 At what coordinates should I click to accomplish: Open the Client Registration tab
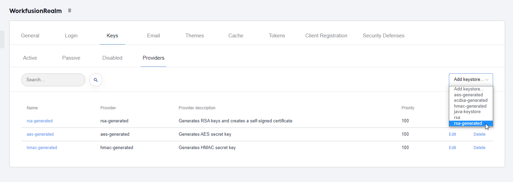(x=326, y=36)
